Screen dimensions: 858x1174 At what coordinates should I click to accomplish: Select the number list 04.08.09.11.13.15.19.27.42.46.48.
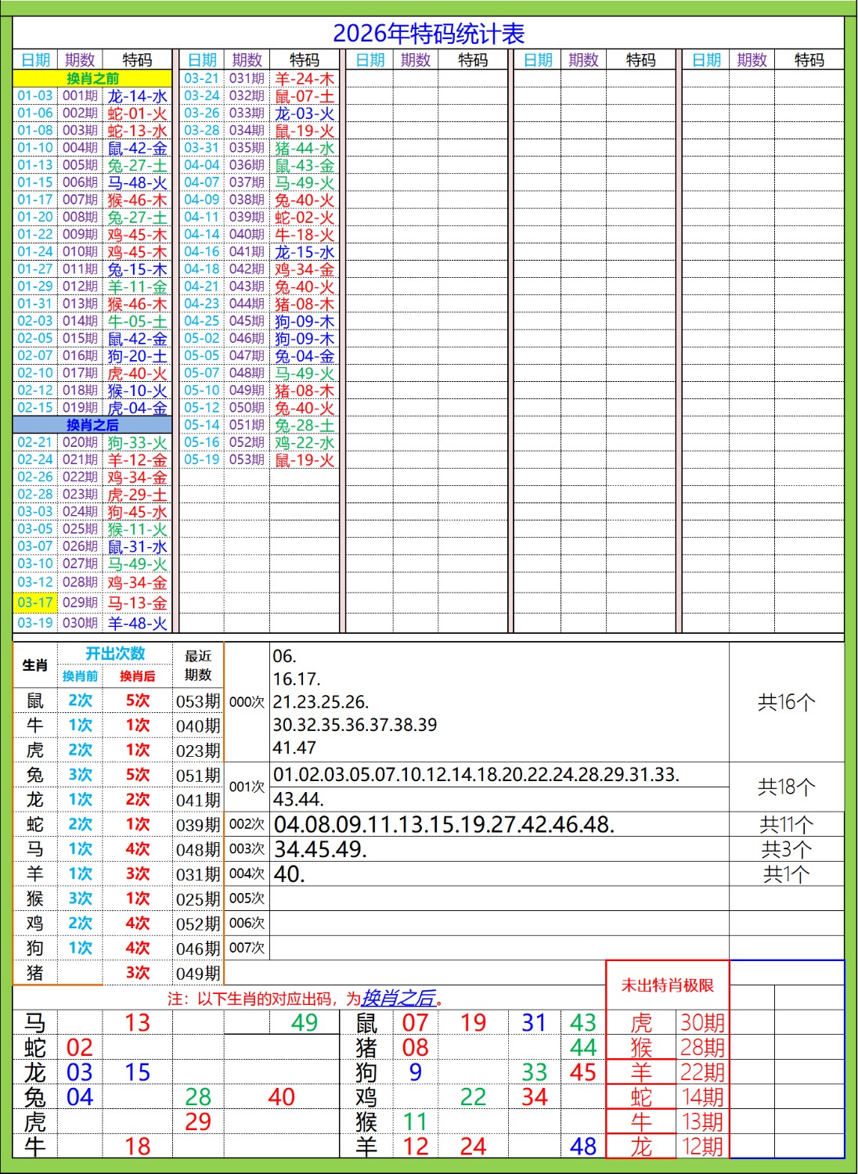(x=444, y=824)
